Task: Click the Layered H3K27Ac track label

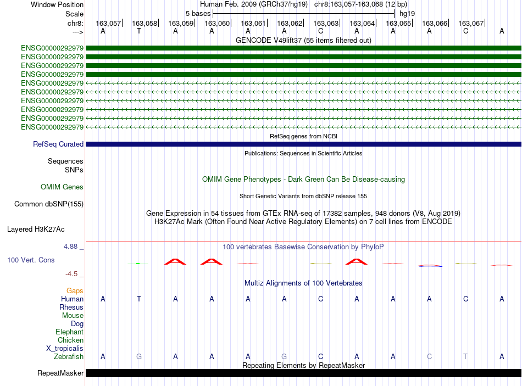Action: pos(36,230)
